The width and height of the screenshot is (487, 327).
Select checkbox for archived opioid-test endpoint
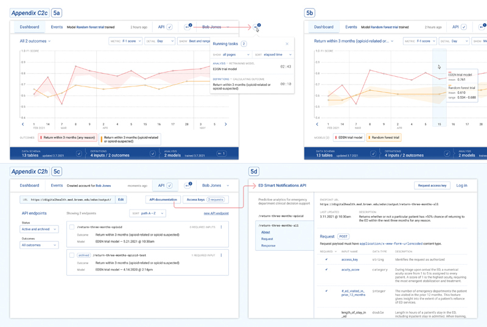[72, 255]
